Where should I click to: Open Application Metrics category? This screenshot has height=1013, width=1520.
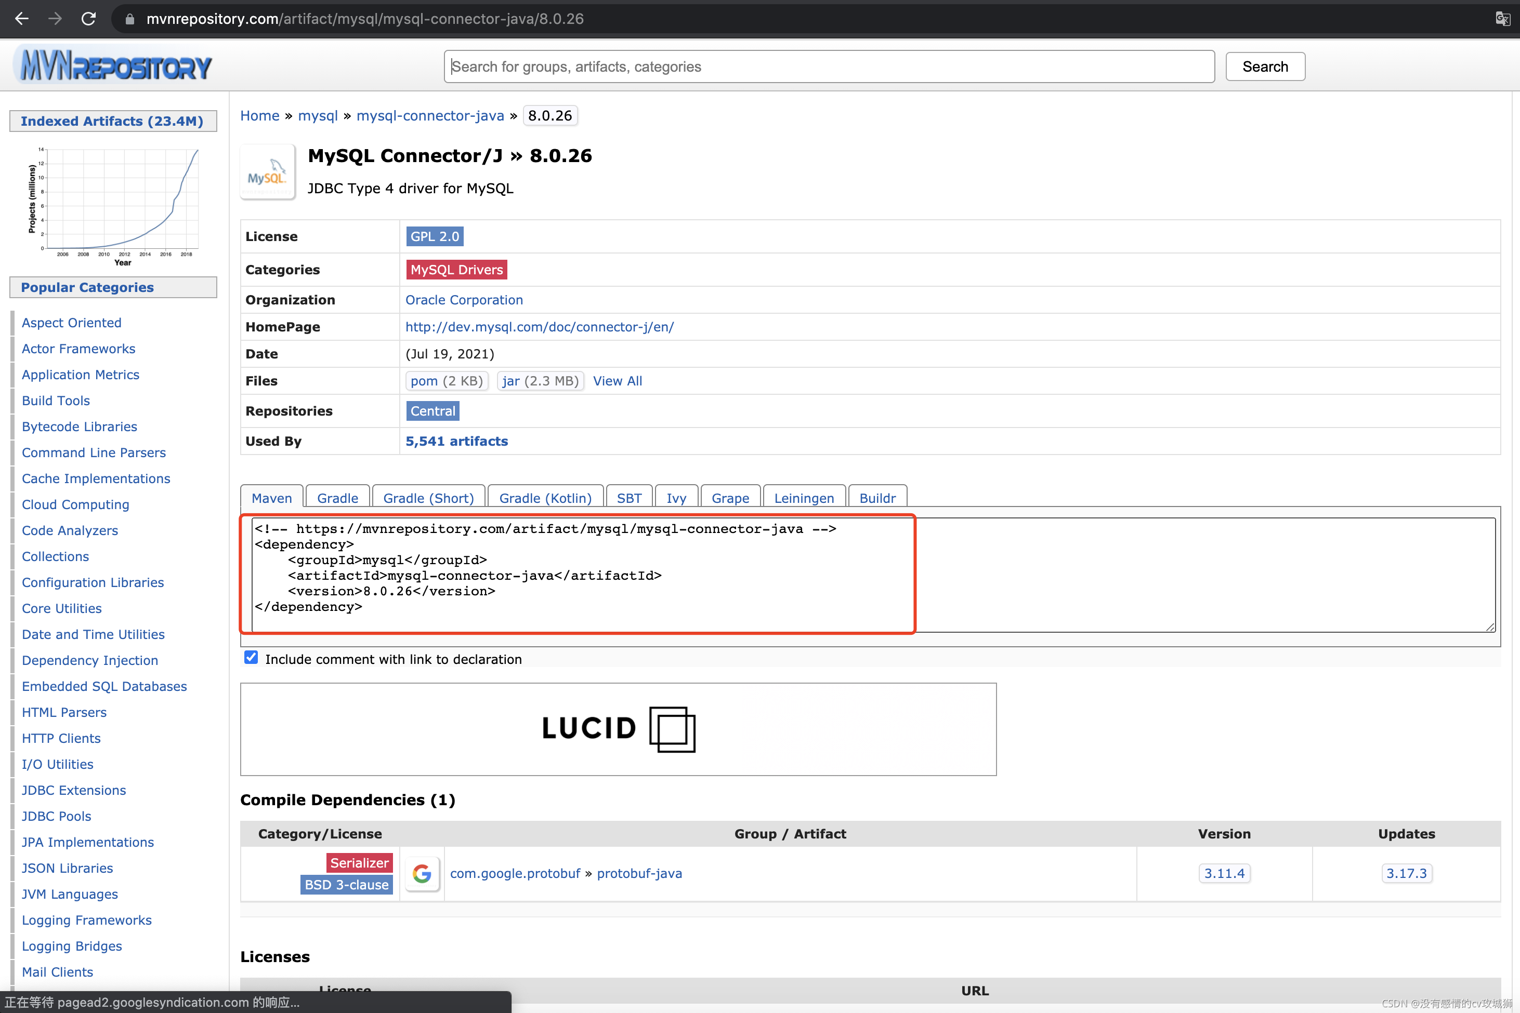(81, 375)
